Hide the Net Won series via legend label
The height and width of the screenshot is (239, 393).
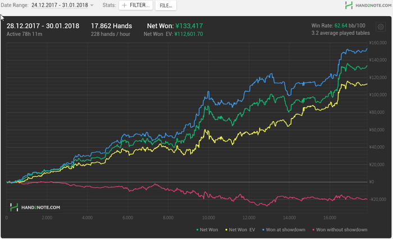pos(210,229)
